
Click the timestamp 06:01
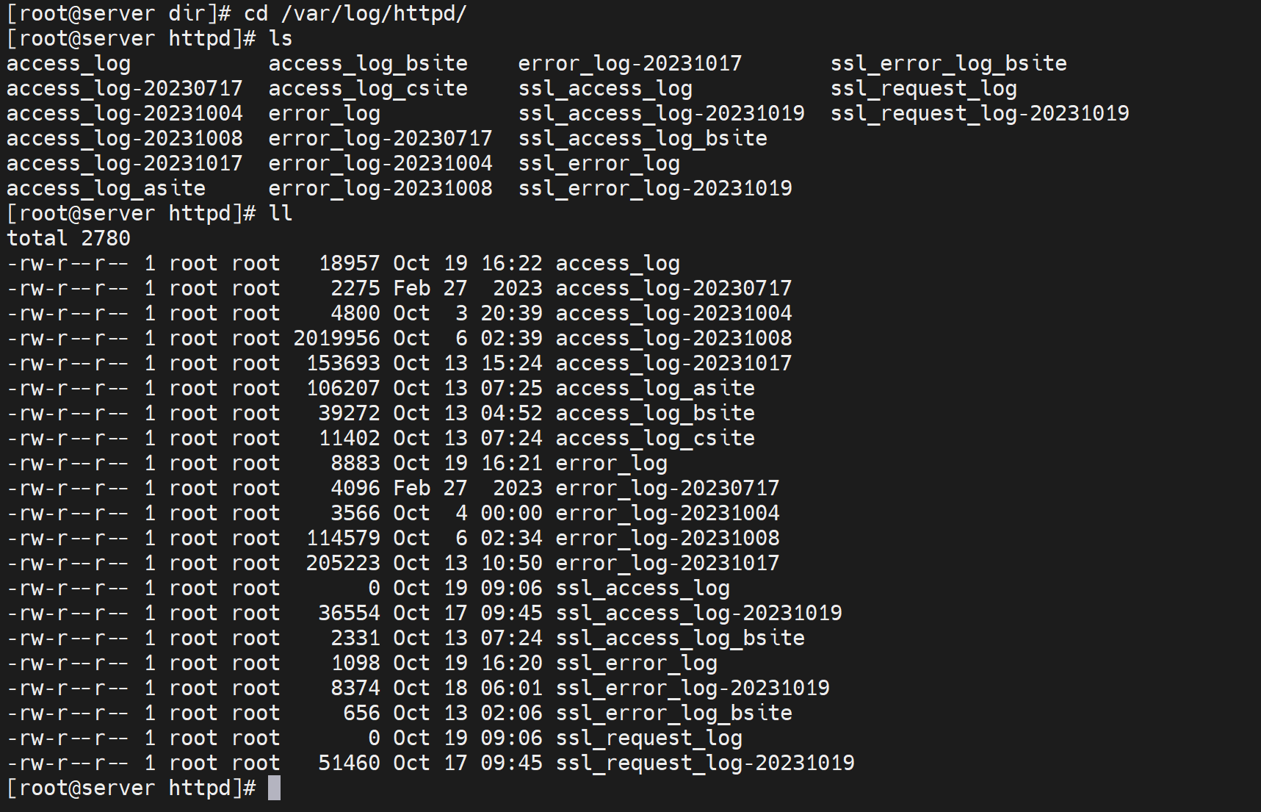pyautogui.click(x=511, y=688)
